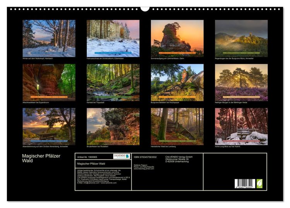The width and height of the screenshot is (290, 208).
Task: Click the E-Mail info@calvendo.com line
Action: [x=97, y=183]
